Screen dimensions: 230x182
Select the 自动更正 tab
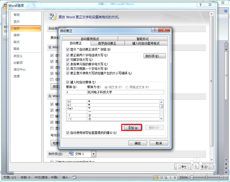(x=76, y=43)
